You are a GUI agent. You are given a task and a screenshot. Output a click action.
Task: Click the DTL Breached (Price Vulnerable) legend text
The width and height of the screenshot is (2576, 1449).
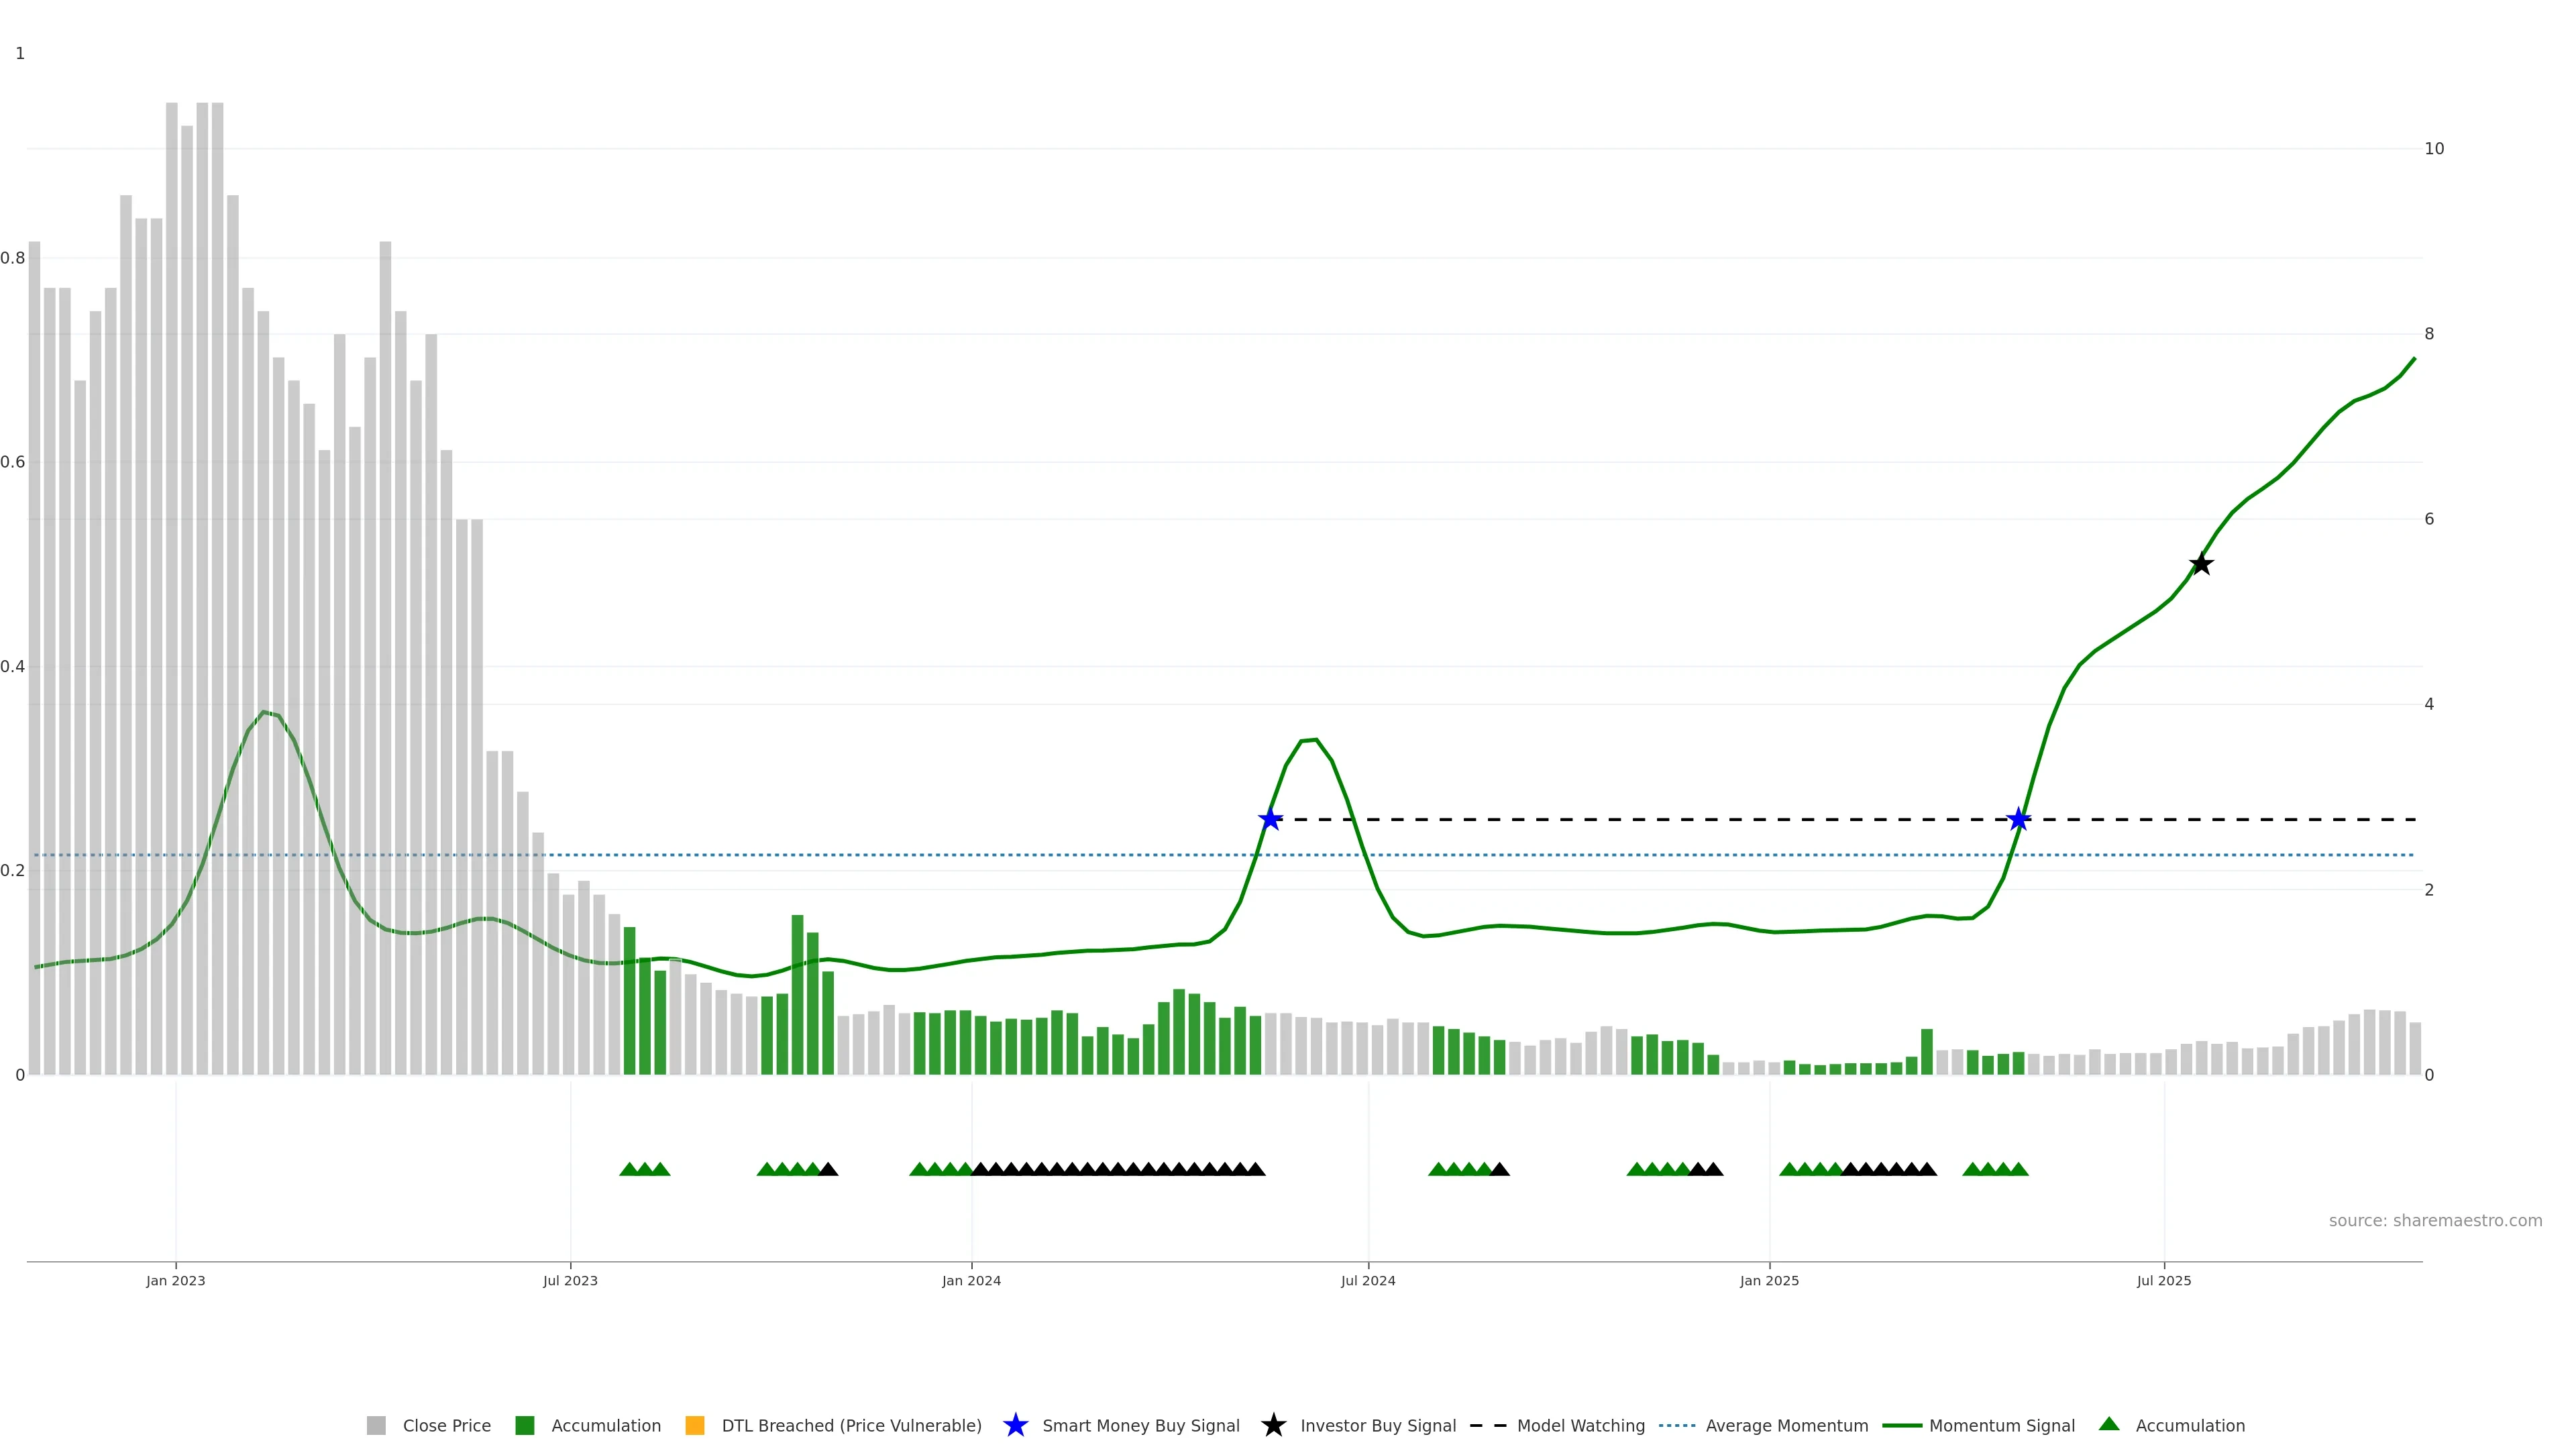pos(851,1425)
